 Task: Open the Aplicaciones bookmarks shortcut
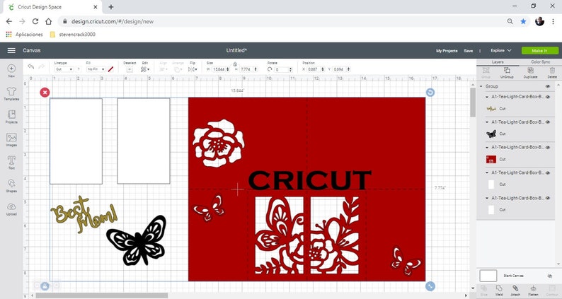(24, 35)
